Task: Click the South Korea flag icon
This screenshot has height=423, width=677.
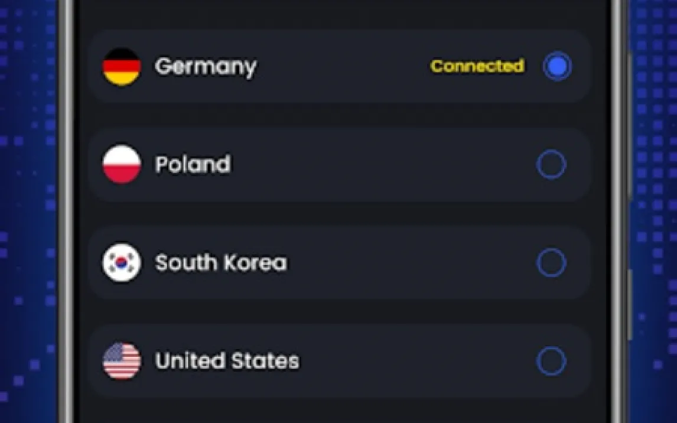Action: pyautogui.click(x=122, y=263)
